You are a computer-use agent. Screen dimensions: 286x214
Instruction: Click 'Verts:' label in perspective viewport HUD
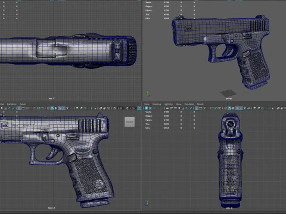(x=148, y=2)
